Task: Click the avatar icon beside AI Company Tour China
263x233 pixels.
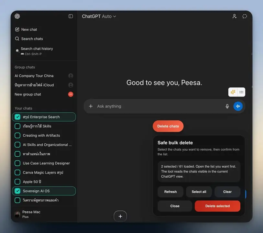Action: pyautogui.click(x=71, y=76)
